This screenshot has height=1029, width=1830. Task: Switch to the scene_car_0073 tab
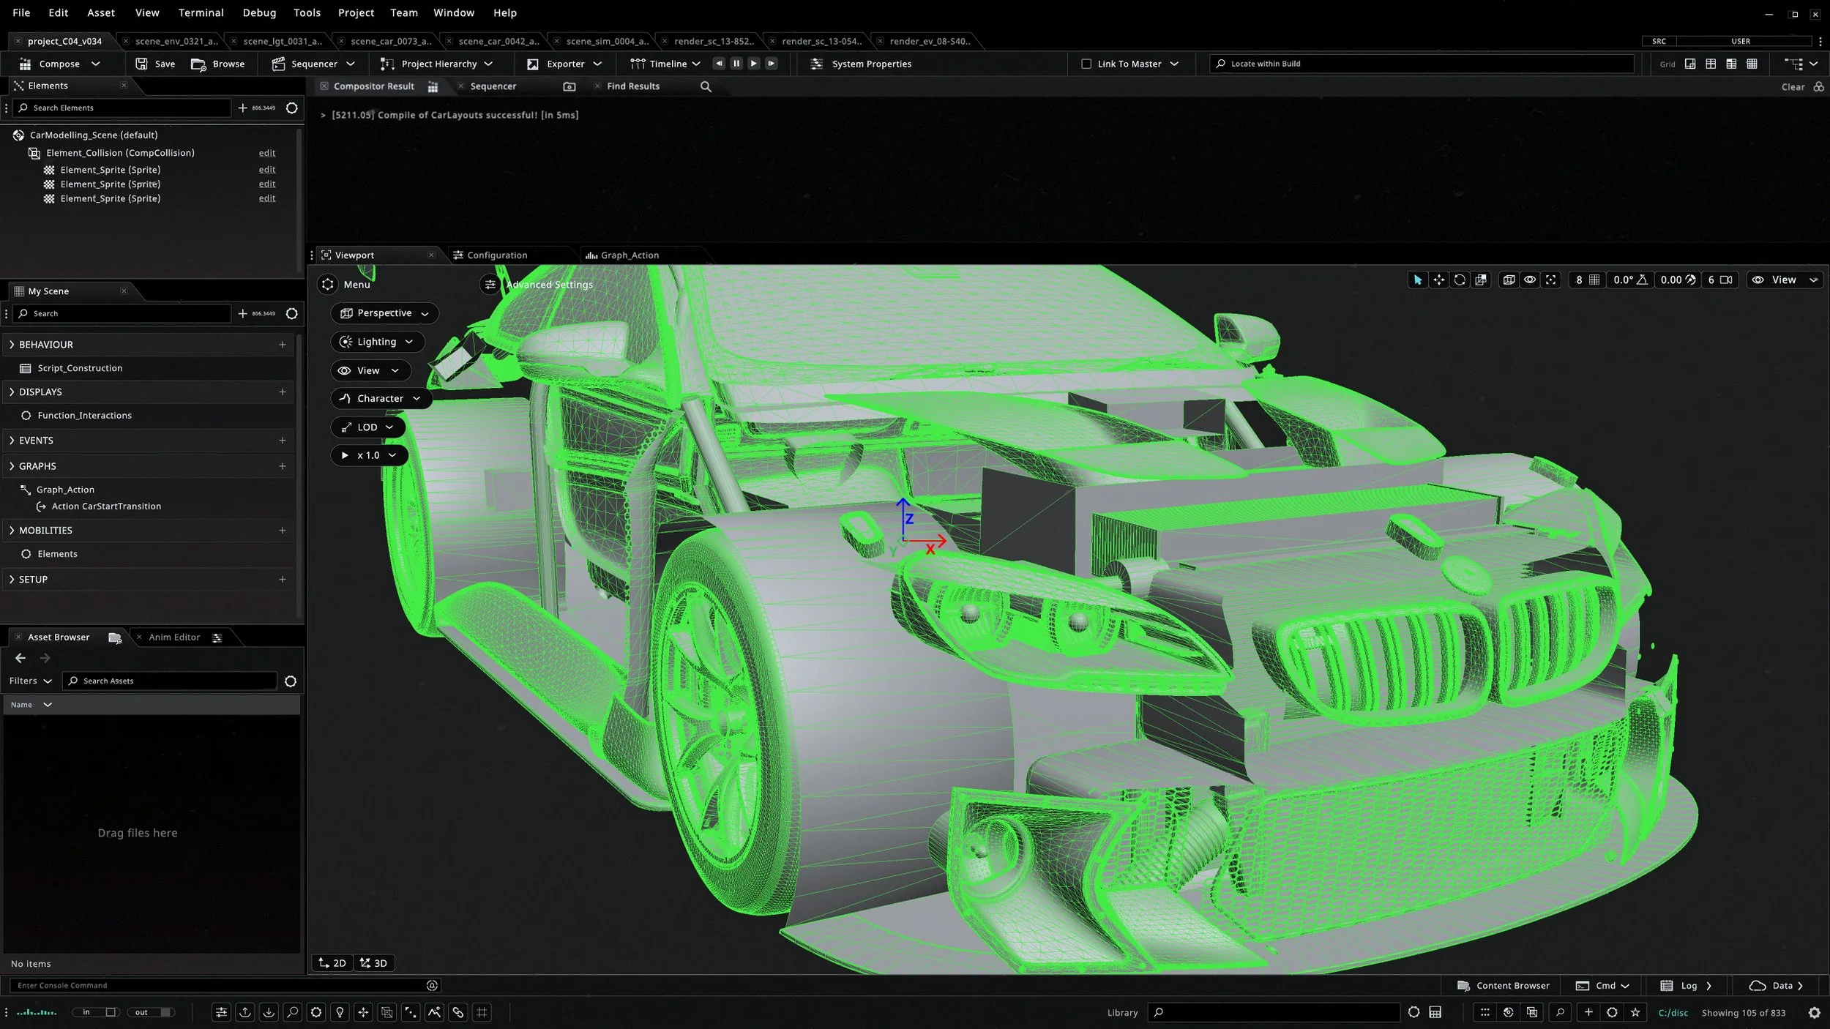(390, 41)
